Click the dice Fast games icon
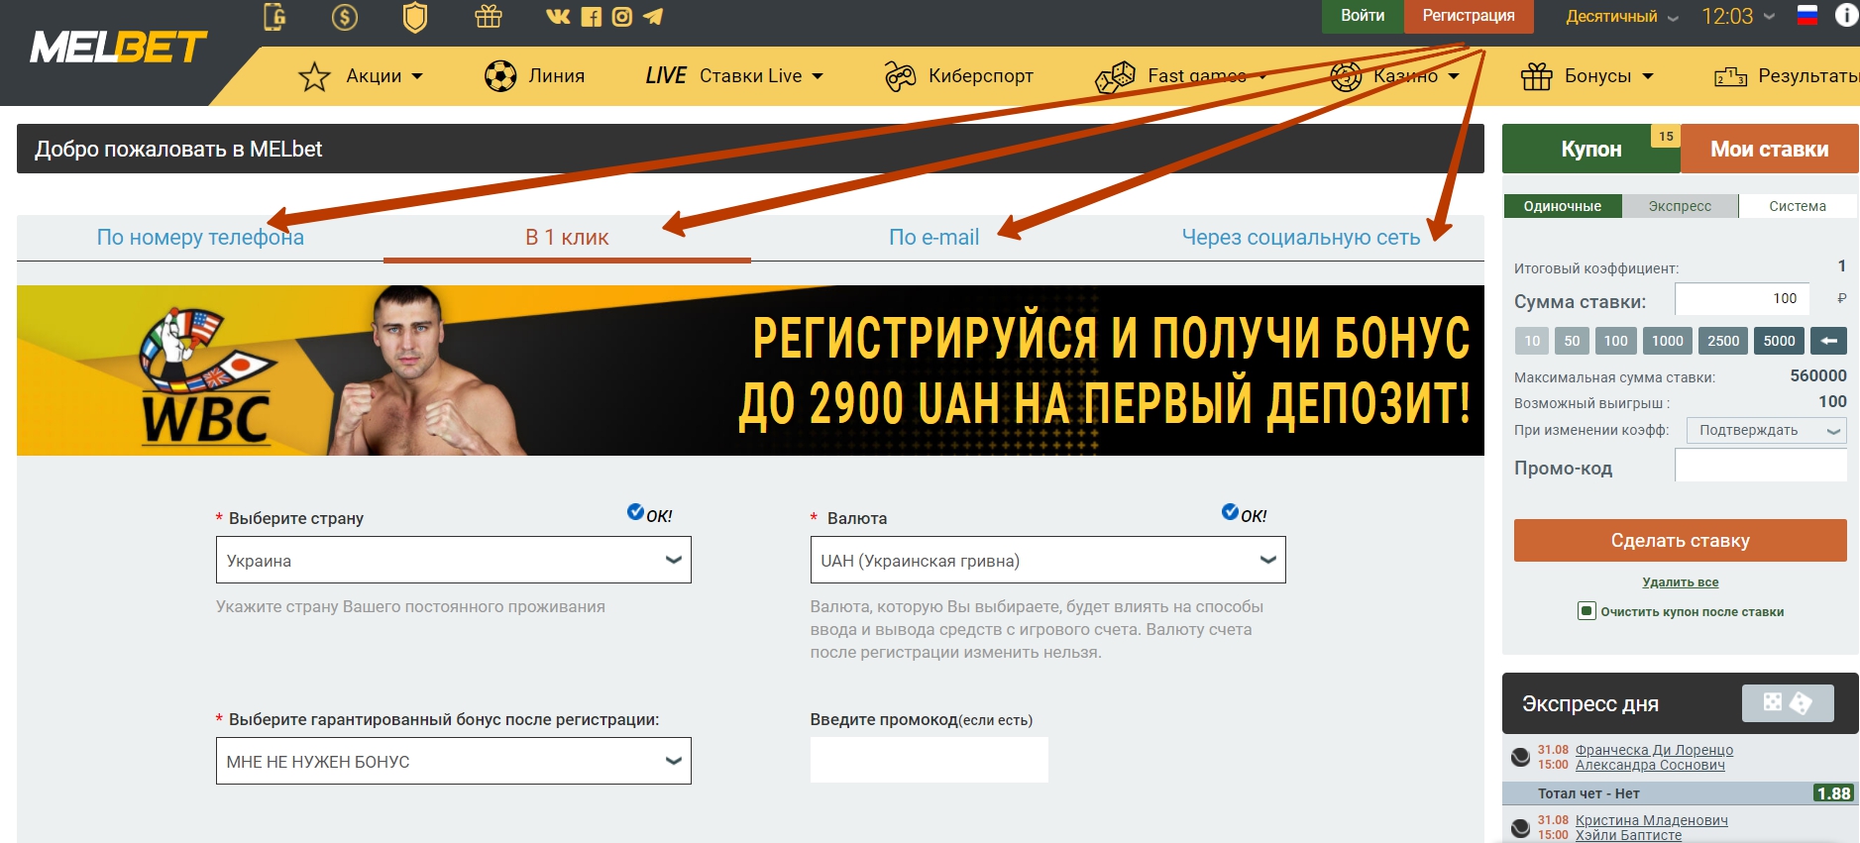1860x843 pixels. coord(1115,76)
